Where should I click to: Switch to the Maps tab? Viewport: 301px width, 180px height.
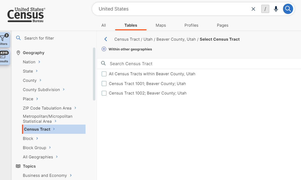160,25
